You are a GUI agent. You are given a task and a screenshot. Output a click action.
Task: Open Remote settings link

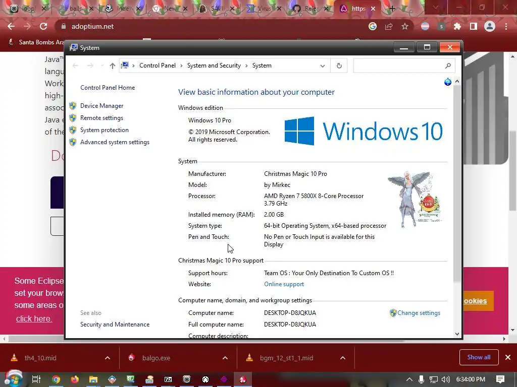(101, 118)
